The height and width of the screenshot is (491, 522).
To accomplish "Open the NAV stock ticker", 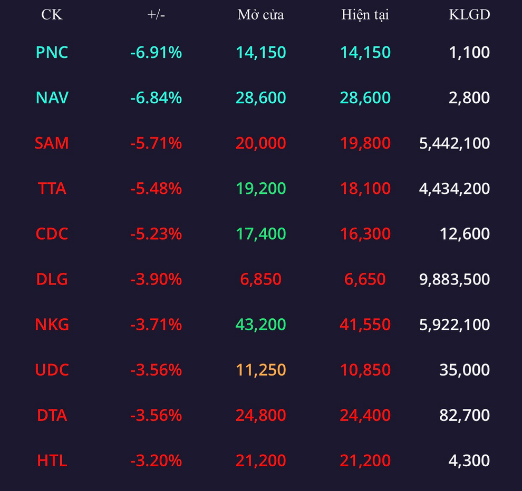I will [x=52, y=97].
